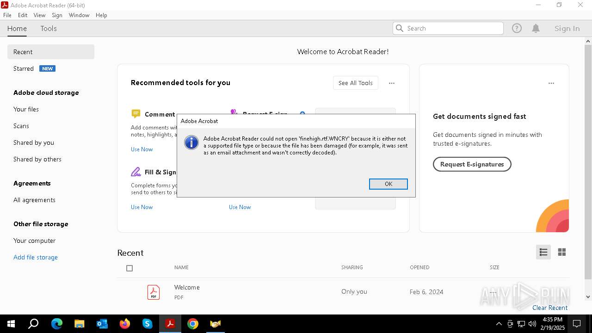
Task: Open the help question mark icon
Action: point(517,29)
